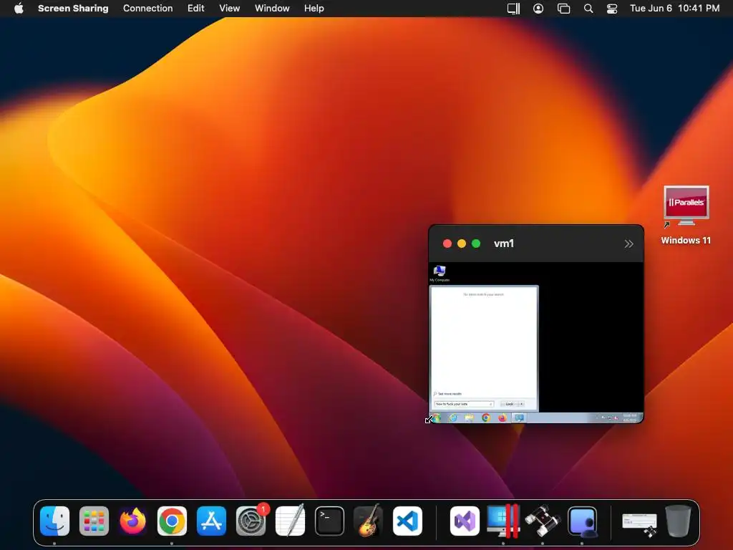Click the date and time in menu bar

click(x=674, y=8)
